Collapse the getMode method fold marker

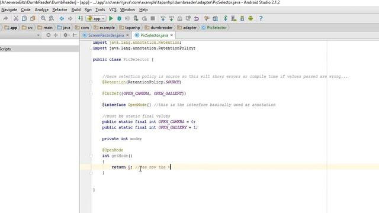pyautogui.click(x=91, y=156)
